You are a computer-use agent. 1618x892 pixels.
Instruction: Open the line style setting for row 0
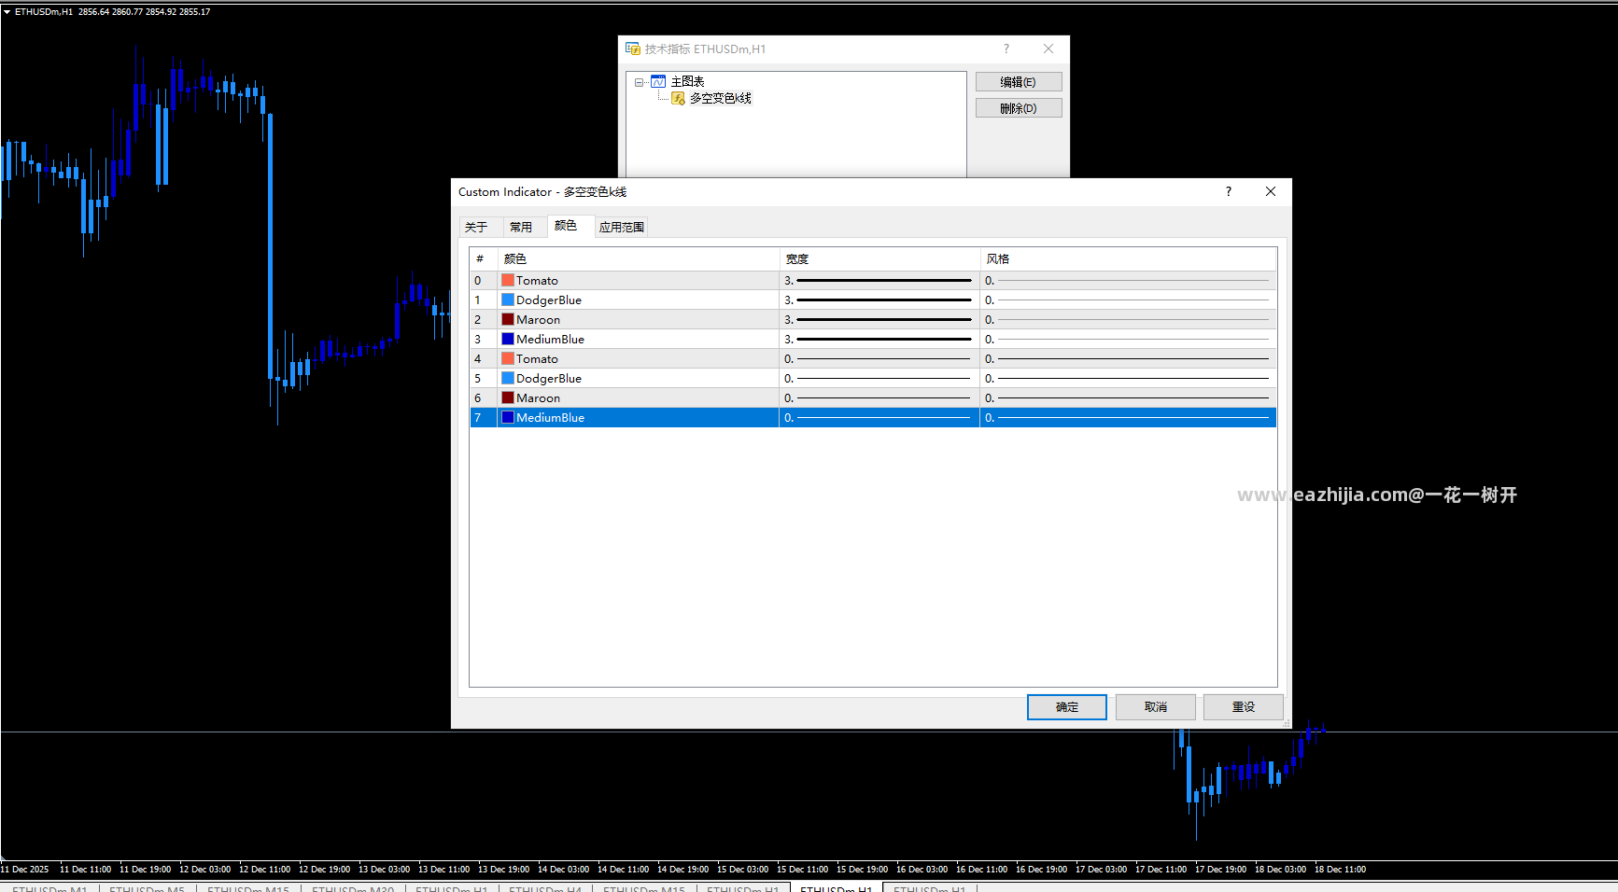(x=1128, y=280)
